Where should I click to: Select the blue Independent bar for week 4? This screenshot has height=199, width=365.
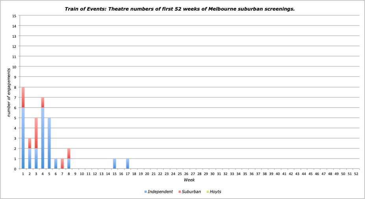point(43,138)
